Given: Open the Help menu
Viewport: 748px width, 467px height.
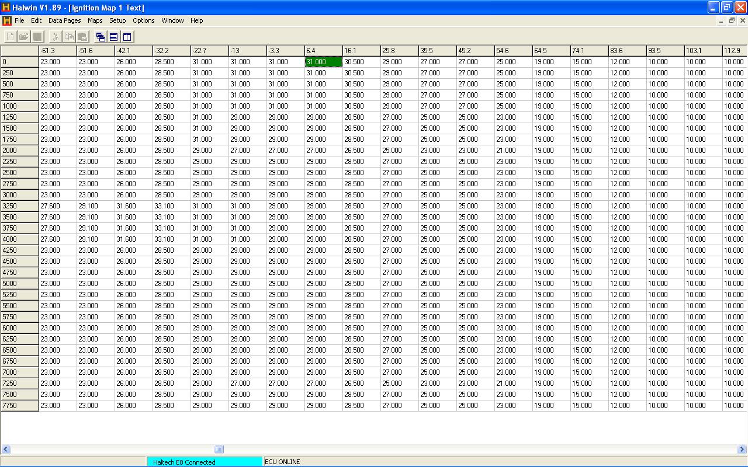Looking at the screenshot, I should [197, 20].
